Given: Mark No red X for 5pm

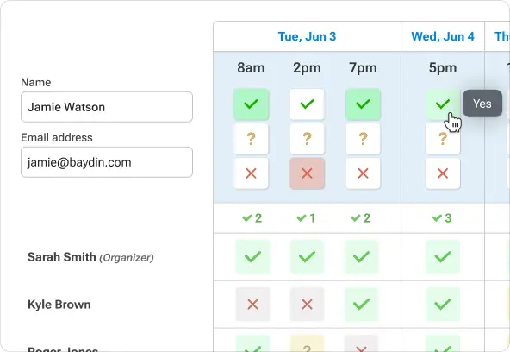Looking at the screenshot, I should 443,173.
